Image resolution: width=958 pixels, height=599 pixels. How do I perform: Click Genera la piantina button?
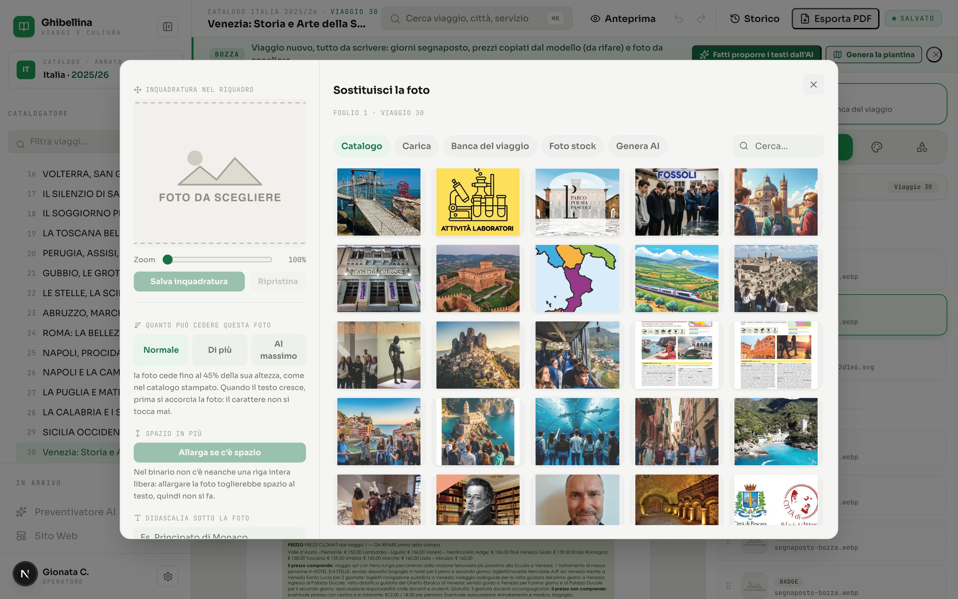pyautogui.click(x=874, y=55)
